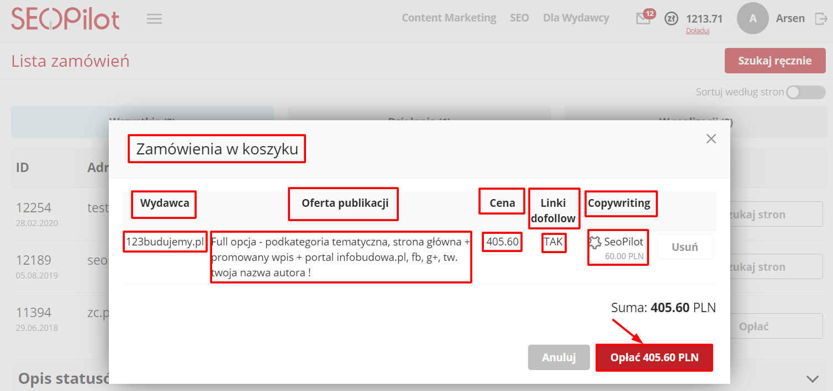833x391 pixels.
Task: Remove the item with Usuń button
Action: 684,247
